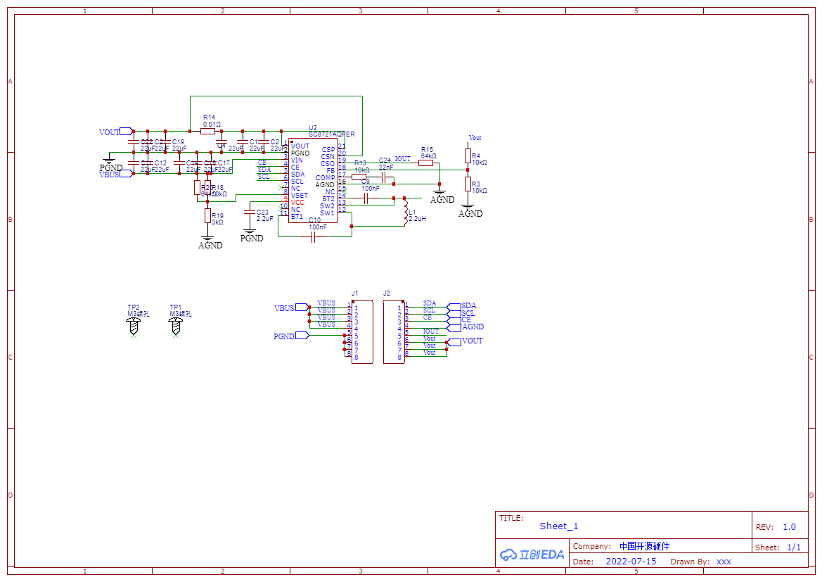Screen dimensions: 822x582
Task: Select the SCL net port at J2
Action: click(x=454, y=313)
